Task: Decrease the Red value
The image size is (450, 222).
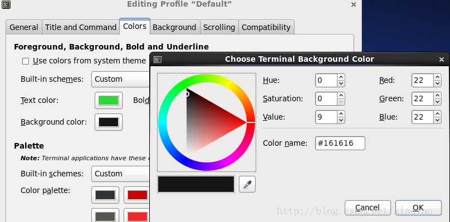Action: coord(437,83)
